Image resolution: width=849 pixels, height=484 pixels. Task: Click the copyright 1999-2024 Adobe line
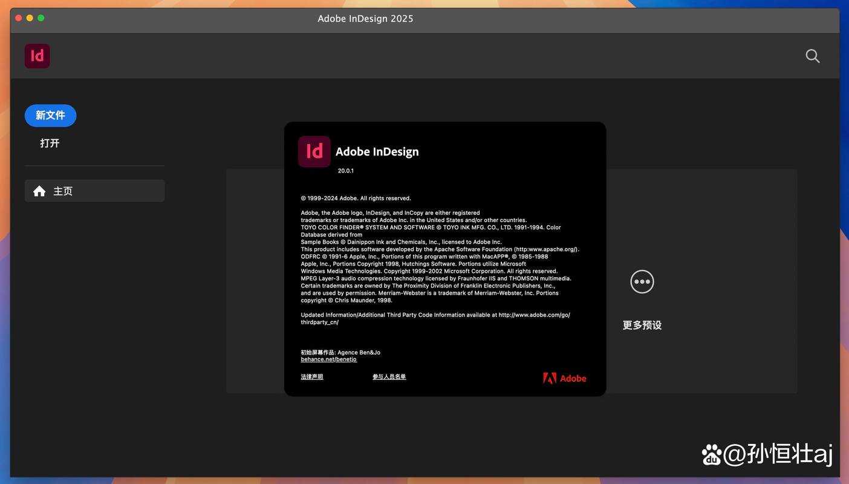pos(356,198)
